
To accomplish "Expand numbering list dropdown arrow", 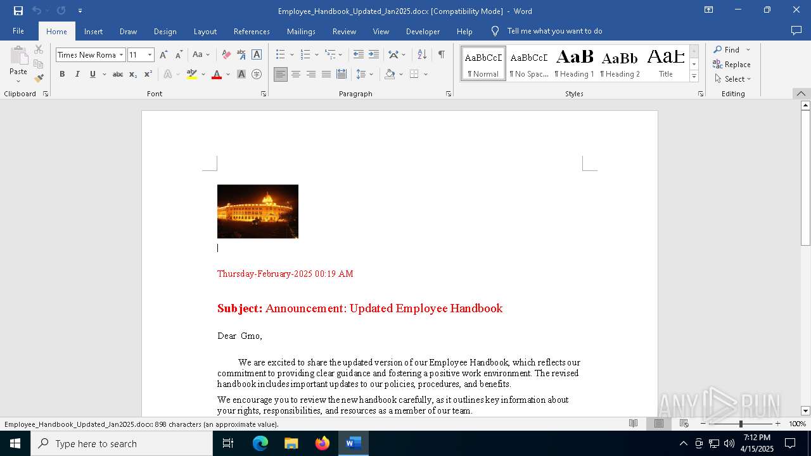I will click(316, 55).
